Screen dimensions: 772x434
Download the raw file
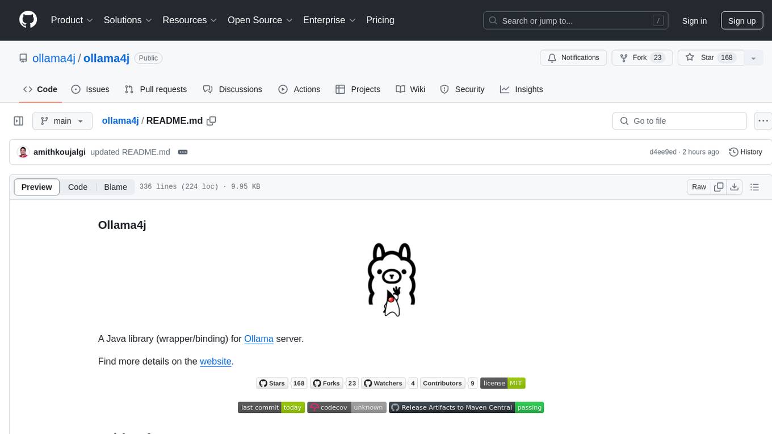click(734, 187)
